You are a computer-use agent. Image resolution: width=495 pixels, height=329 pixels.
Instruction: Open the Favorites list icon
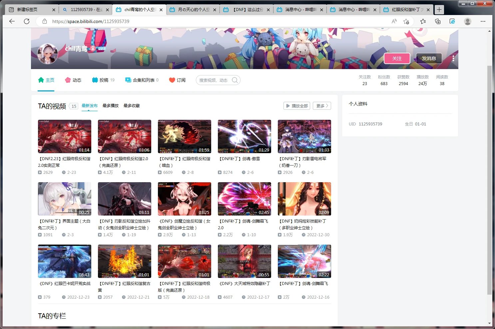[x=423, y=21]
